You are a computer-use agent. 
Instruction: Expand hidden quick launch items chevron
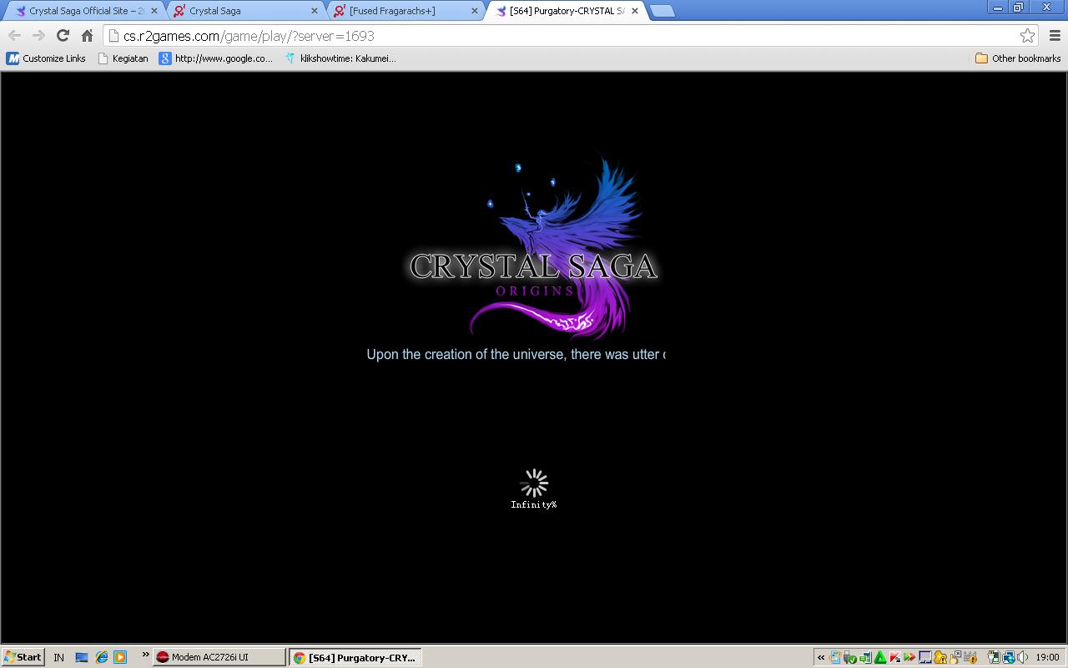click(x=145, y=655)
